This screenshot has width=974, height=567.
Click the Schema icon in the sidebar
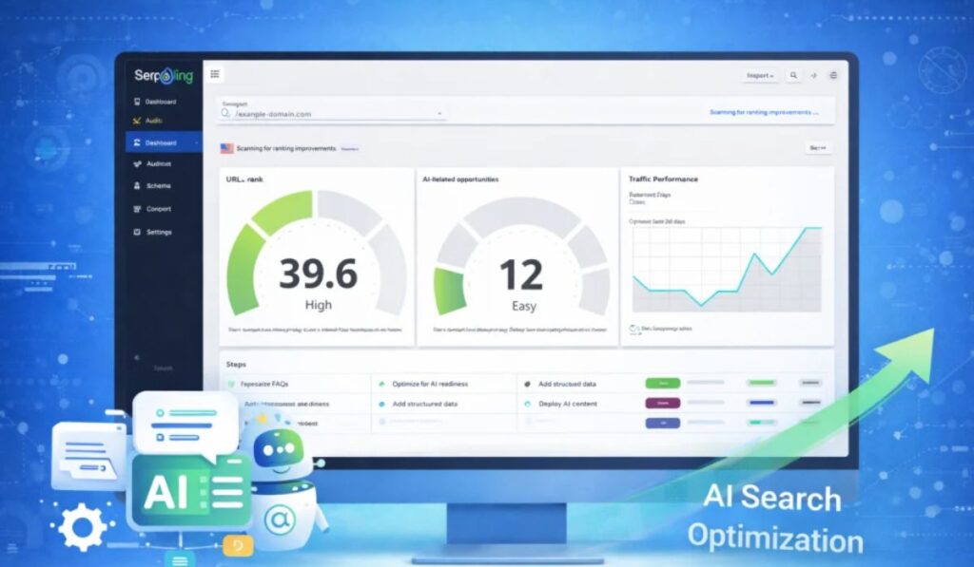coord(137,186)
